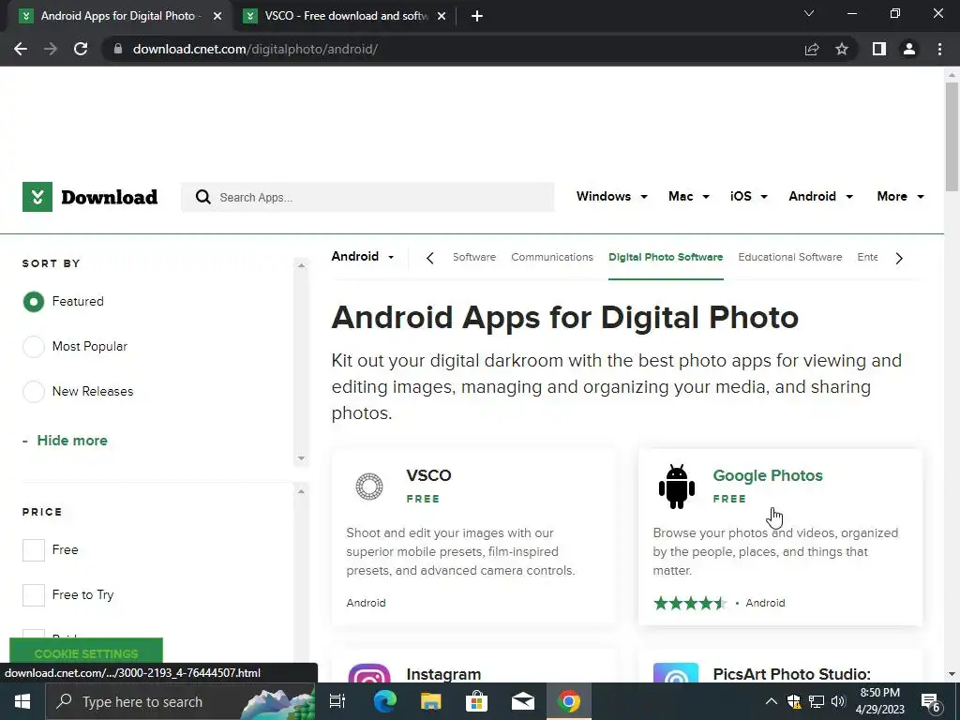
Task: Open the Chrome three-dot menu
Action: [x=939, y=49]
